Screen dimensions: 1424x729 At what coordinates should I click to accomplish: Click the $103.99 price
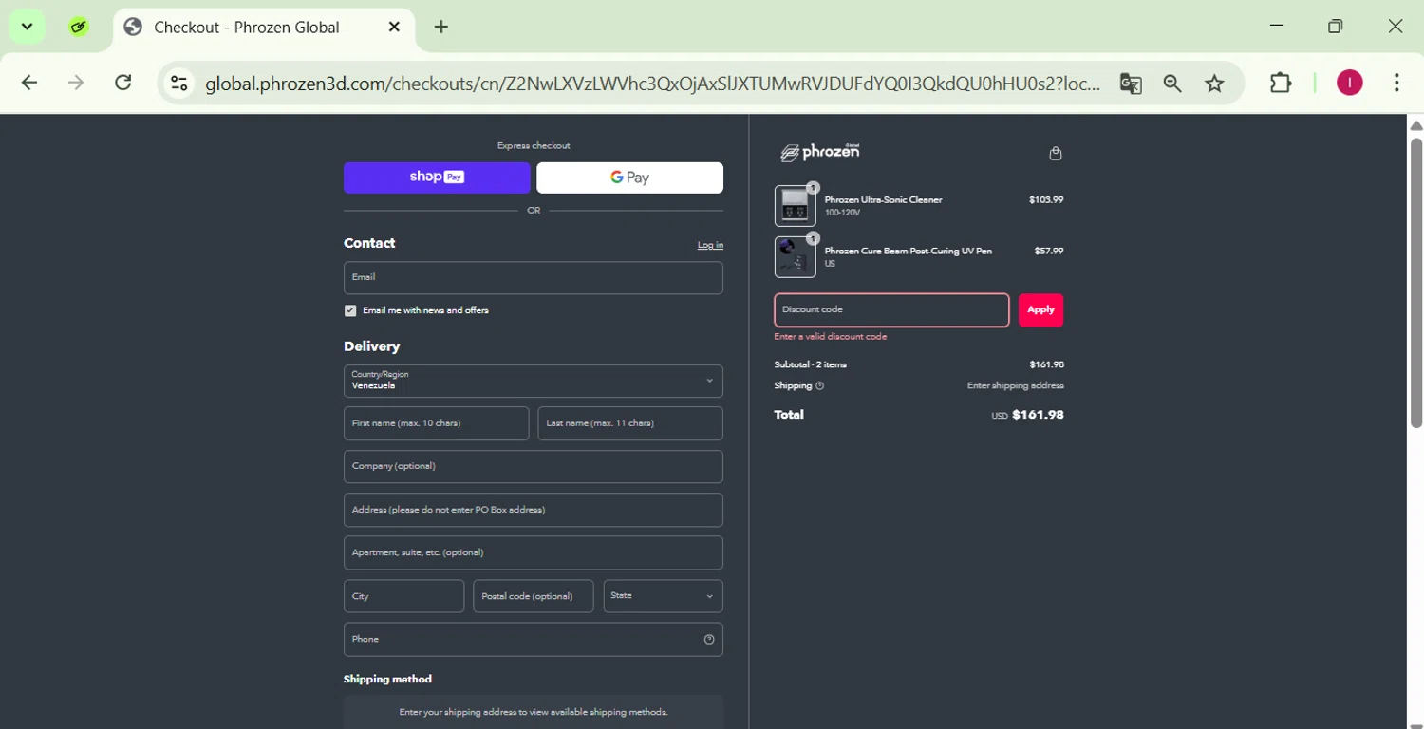pos(1046,200)
